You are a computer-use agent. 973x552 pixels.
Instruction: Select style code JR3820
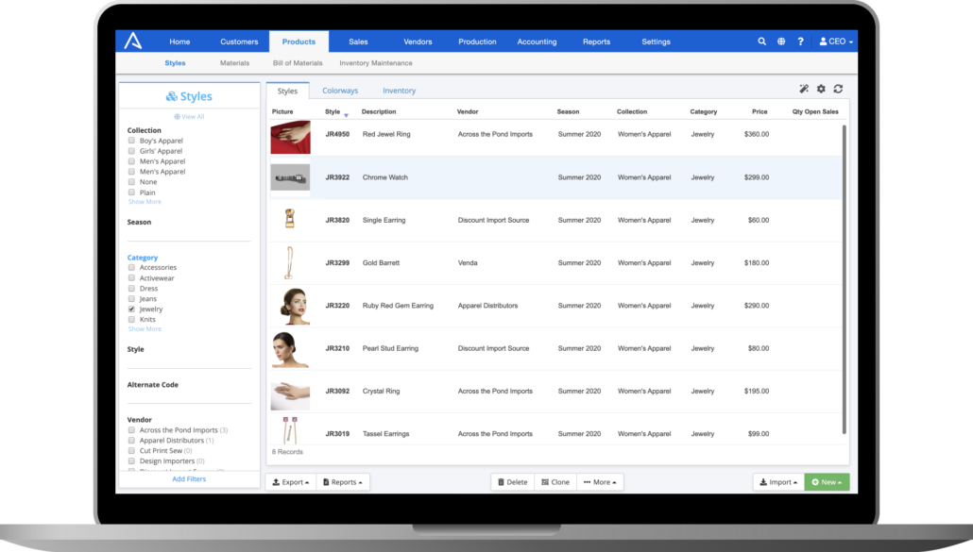pos(337,220)
